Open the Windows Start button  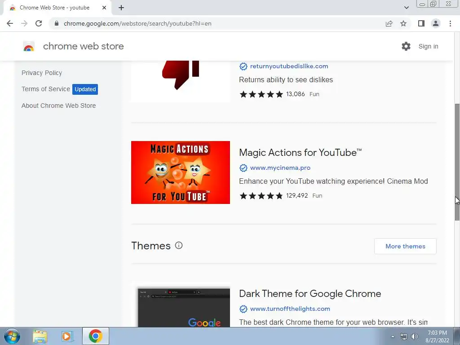click(12, 336)
